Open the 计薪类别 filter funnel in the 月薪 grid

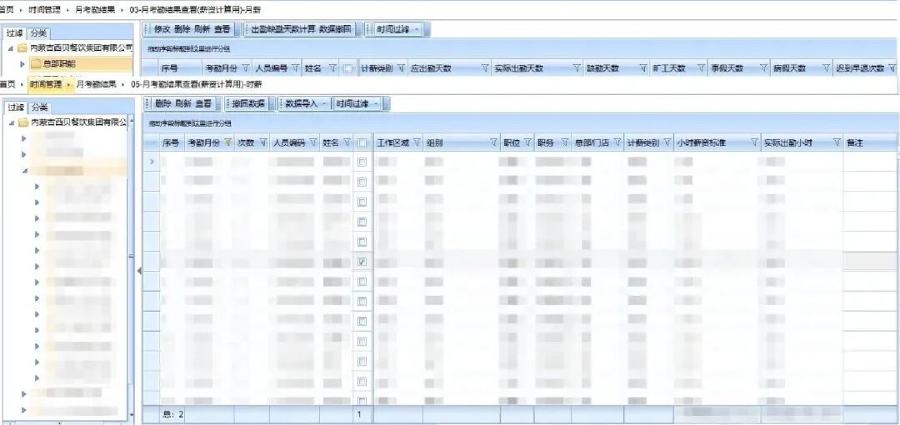pyautogui.click(x=401, y=68)
